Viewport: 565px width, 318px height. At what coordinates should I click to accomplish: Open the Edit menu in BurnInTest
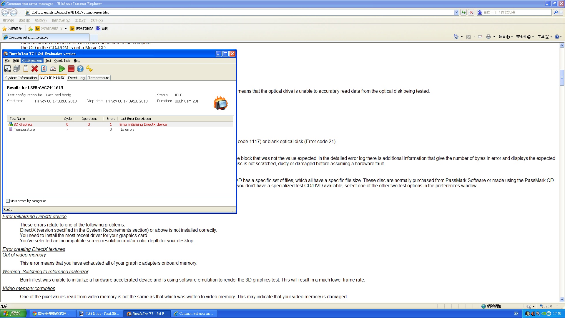pyautogui.click(x=16, y=61)
